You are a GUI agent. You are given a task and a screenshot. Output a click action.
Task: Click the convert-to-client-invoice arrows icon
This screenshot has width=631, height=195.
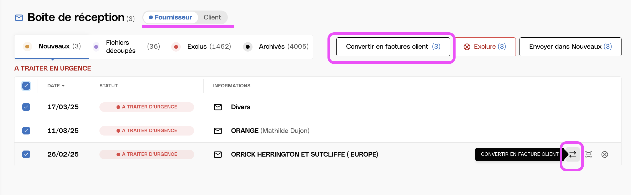573,154
